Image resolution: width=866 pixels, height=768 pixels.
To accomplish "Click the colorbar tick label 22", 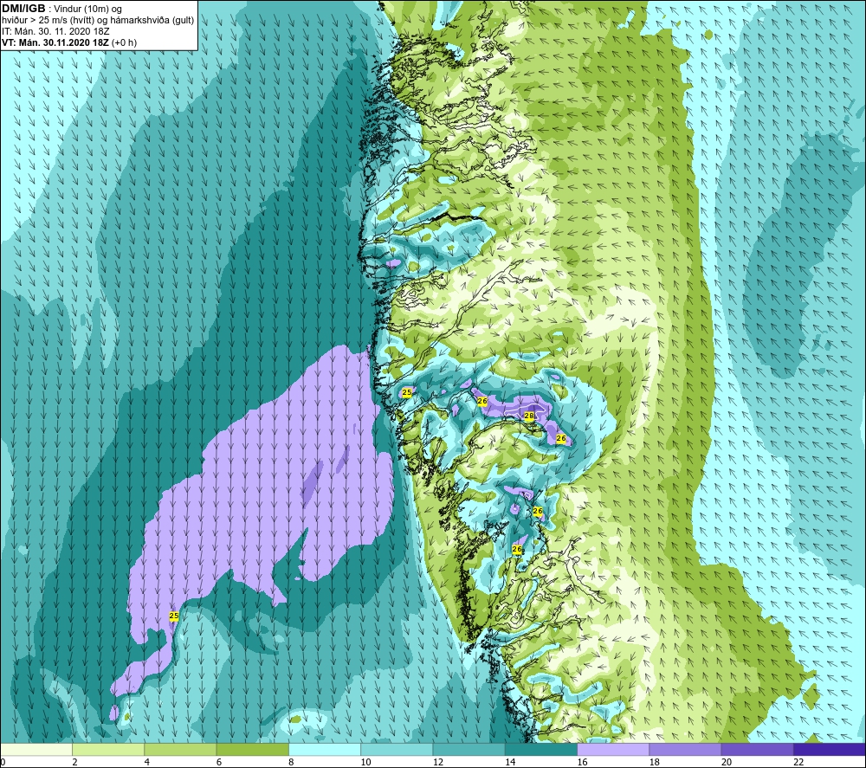I will pyautogui.click(x=798, y=762).
